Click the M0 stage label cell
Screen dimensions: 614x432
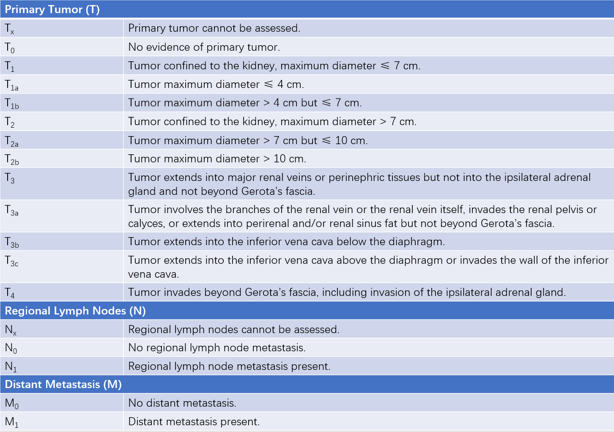tap(62, 403)
